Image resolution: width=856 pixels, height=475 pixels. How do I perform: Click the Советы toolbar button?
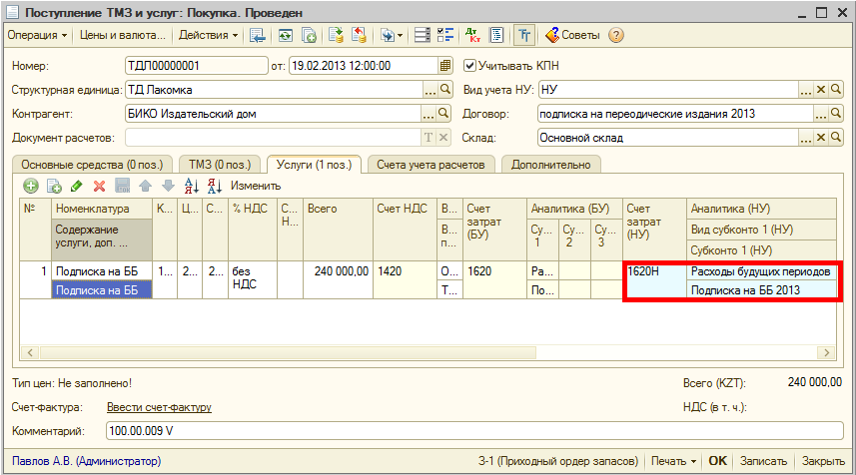[571, 35]
